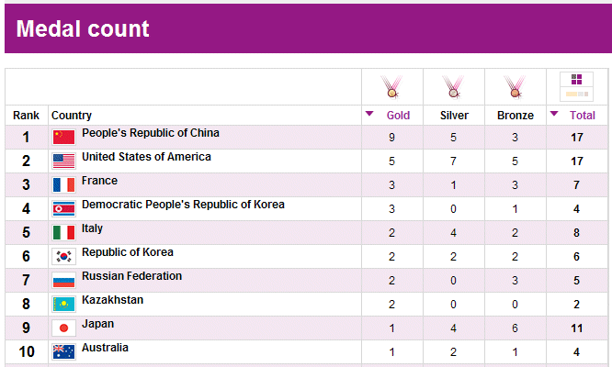The width and height of the screenshot is (612, 367).
Task: Sort by Gold column arrow
Action: click(369, 115)
